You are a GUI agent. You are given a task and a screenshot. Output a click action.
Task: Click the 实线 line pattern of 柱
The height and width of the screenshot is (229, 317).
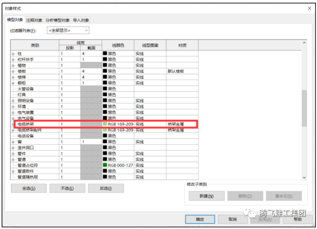pyautogui.click(x=150, y=54)
